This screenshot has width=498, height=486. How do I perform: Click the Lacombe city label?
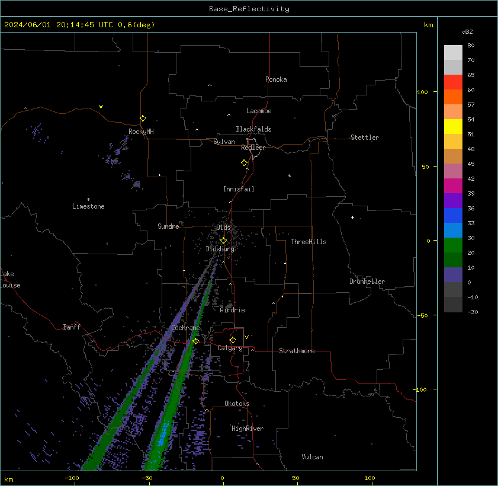pyautogui.click(x=259, y=111)
